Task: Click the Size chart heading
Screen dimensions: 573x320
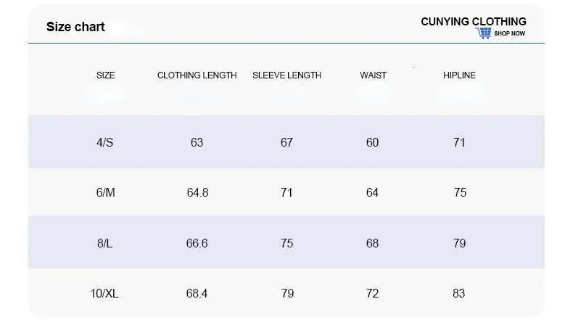Action: pos(75,27)
